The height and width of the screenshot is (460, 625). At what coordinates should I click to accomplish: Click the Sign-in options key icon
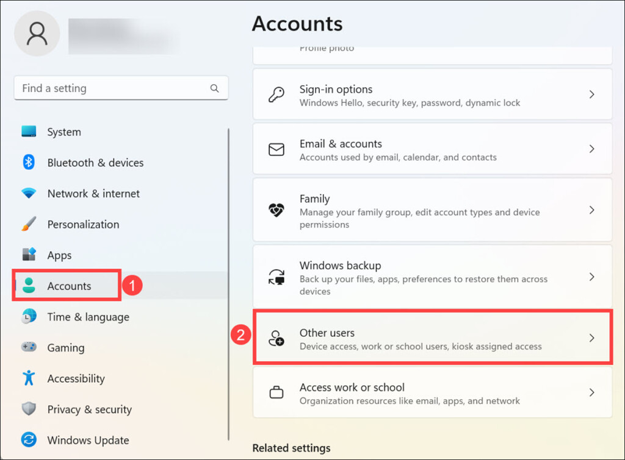[x=276, y=95]
